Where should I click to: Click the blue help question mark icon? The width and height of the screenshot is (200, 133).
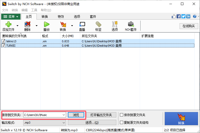click(195, 16)
